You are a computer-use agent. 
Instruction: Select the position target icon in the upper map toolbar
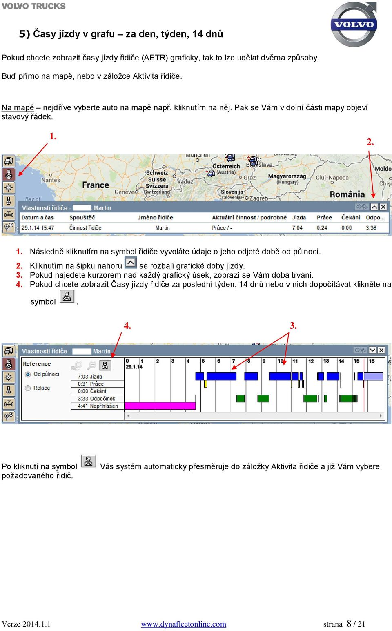point(9,187)
